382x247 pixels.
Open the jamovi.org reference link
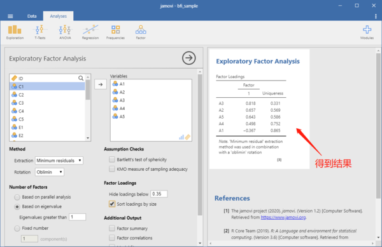(x=283, y=217)
